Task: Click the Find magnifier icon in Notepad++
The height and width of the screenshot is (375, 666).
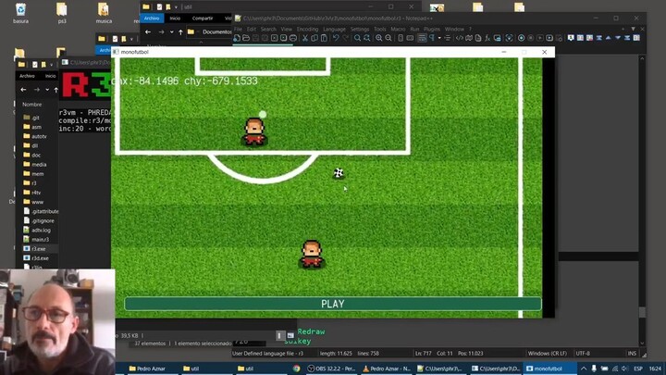Action: 358,38
